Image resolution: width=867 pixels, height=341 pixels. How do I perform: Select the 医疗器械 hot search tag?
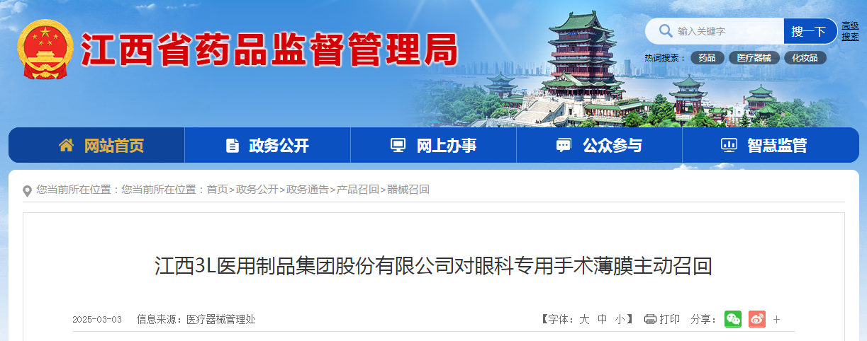point(754,58)
